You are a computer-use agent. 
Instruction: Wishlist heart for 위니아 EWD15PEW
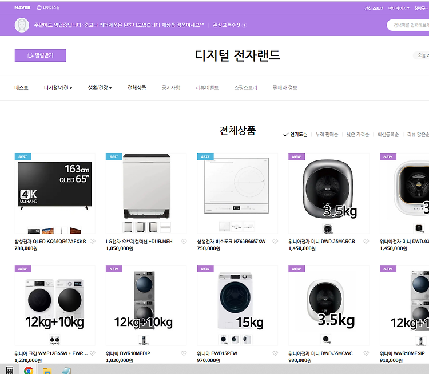tap(275, 353)
